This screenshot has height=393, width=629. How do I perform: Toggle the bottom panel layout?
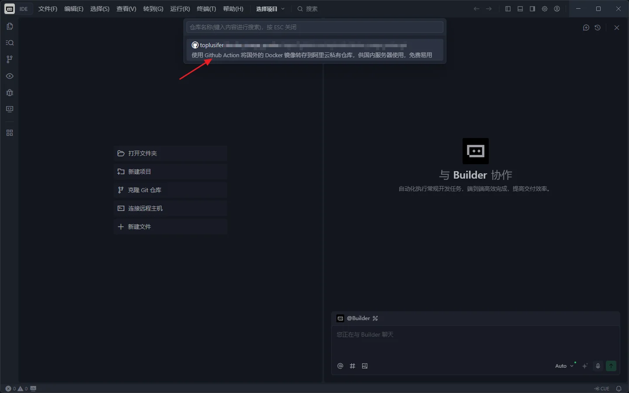(520, 9)
